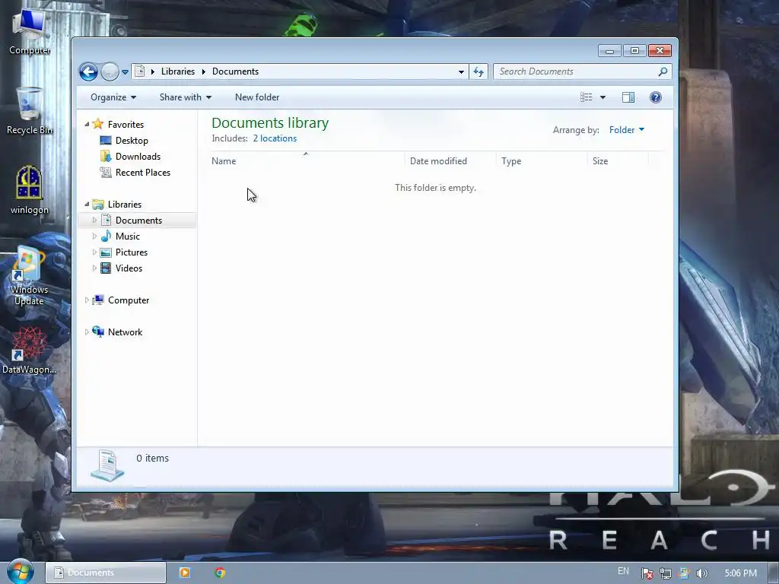Expand the Videos library node

(94, 268)
